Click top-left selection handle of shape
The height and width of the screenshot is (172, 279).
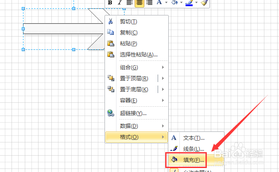pos(23,8)
